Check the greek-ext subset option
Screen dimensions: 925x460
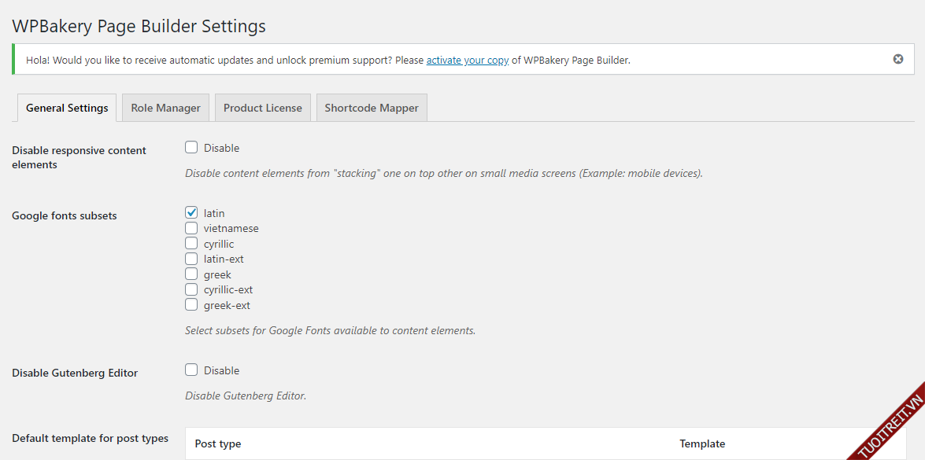coord(191,304)
